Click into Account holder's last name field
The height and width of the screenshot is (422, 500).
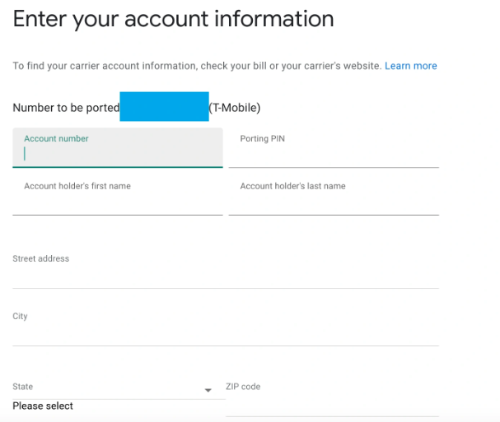333,202
